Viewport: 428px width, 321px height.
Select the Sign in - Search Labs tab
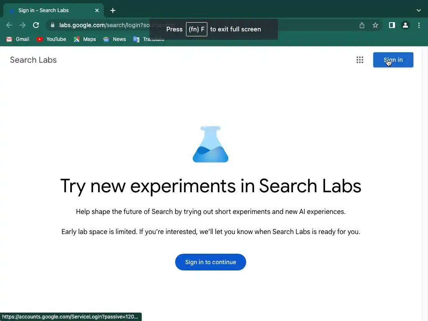coord(53,10)
